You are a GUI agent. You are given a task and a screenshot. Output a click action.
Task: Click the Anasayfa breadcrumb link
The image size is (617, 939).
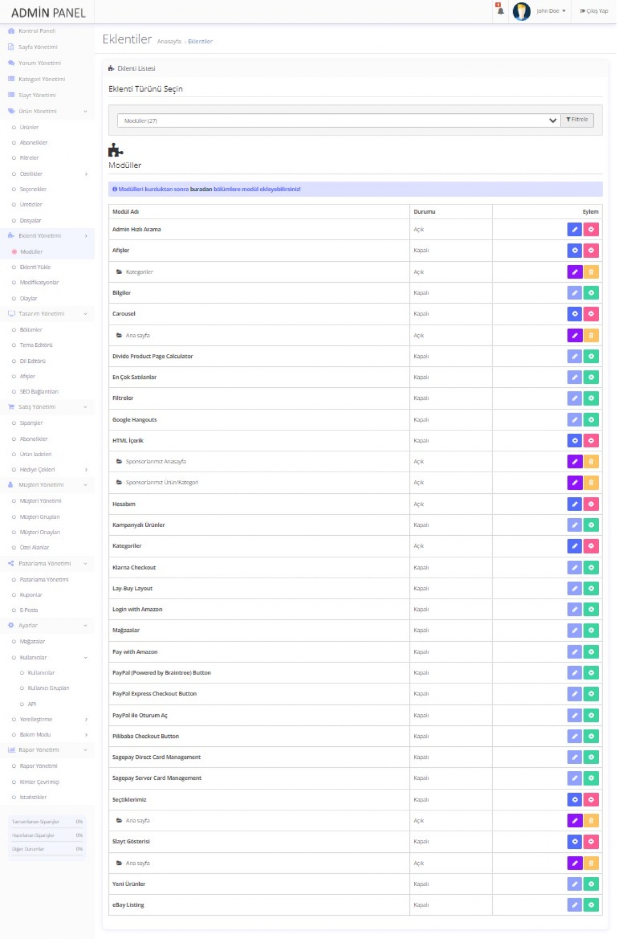pyautogui.click(x=169, y=41)
